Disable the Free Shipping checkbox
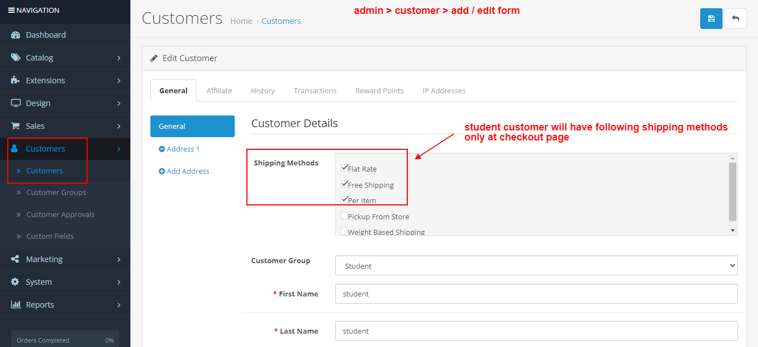This screenshot has width=758, height=347. [x=345, y=184]
